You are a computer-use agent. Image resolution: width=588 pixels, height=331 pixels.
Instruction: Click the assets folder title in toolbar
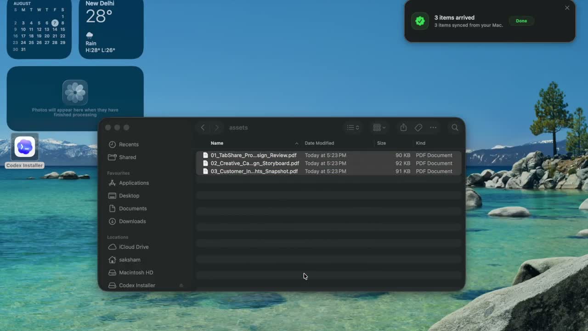(238, 128)
